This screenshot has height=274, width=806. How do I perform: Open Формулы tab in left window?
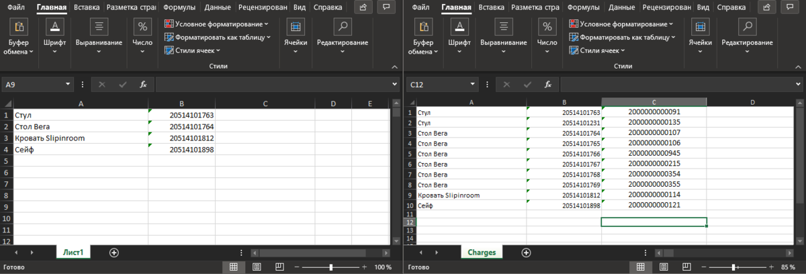179,8
